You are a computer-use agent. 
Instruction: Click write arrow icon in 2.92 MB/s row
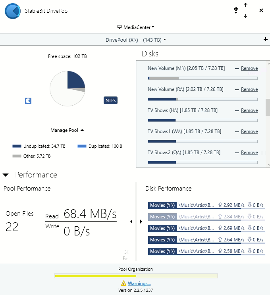coord(249,205)
